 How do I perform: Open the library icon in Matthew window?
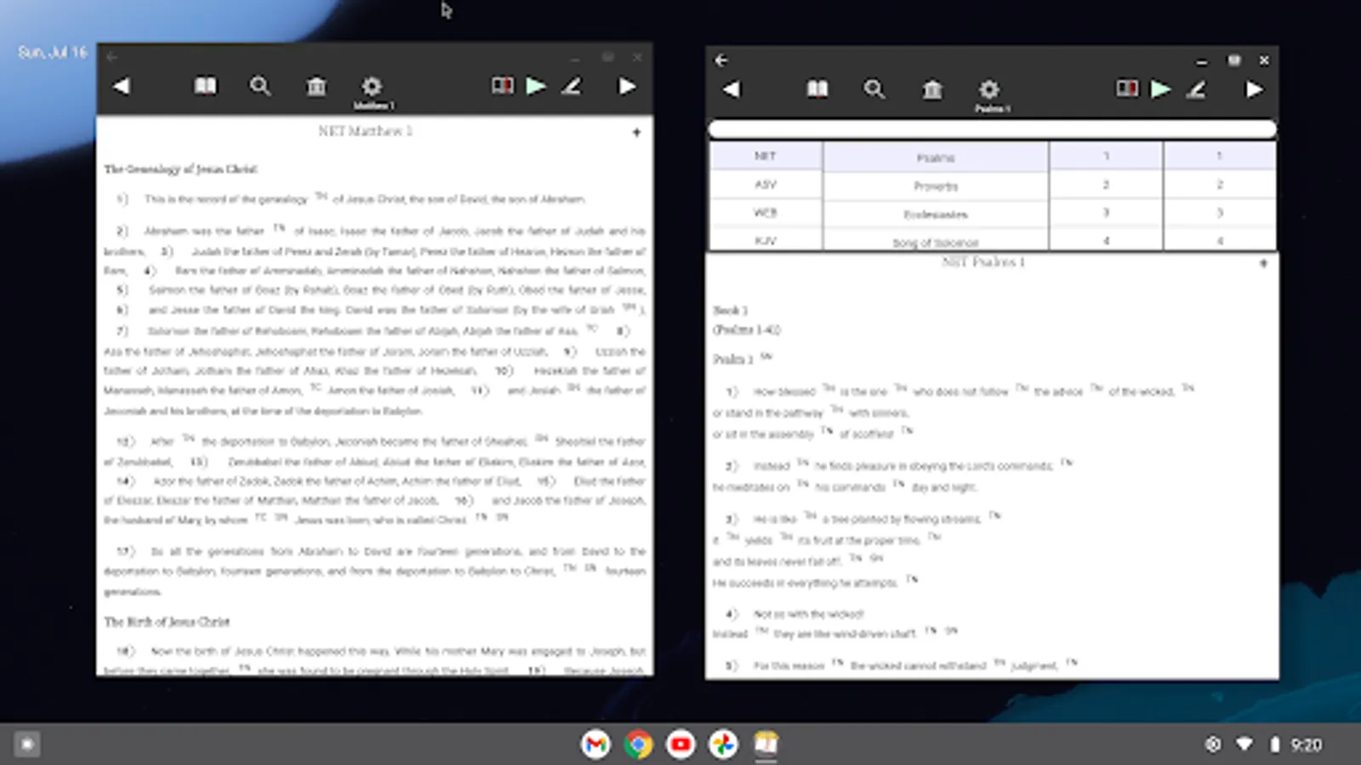coord(316,86)
